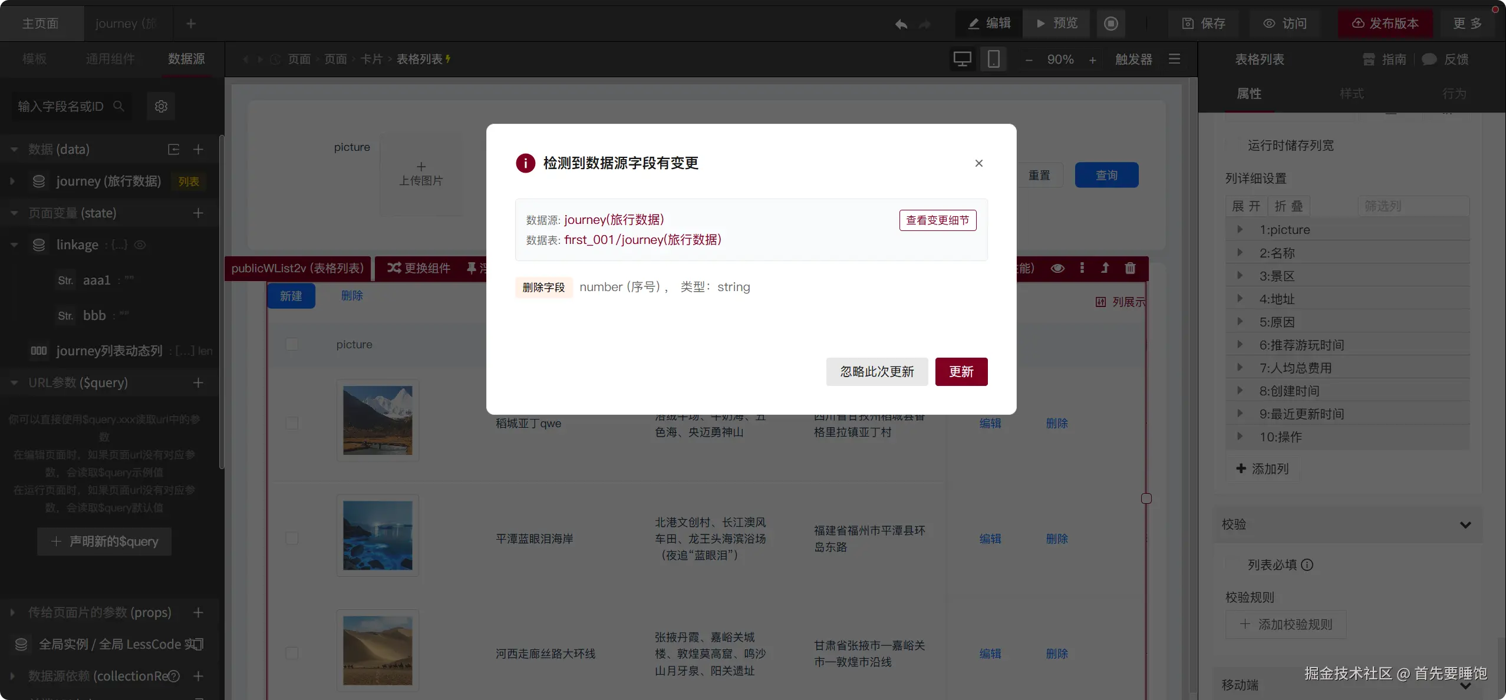This screenshot has height=700, width=1506.
Task: Click the 更新 button in dialog
Action: [961, 372]
